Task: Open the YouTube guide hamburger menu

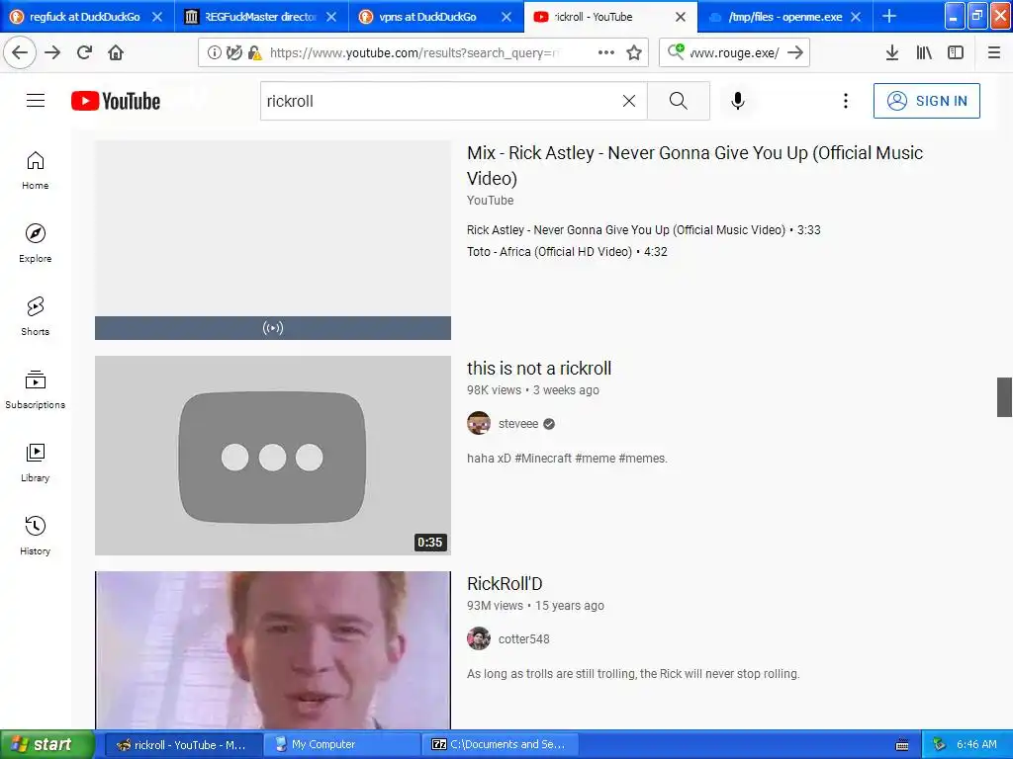Action: [36, 101]
